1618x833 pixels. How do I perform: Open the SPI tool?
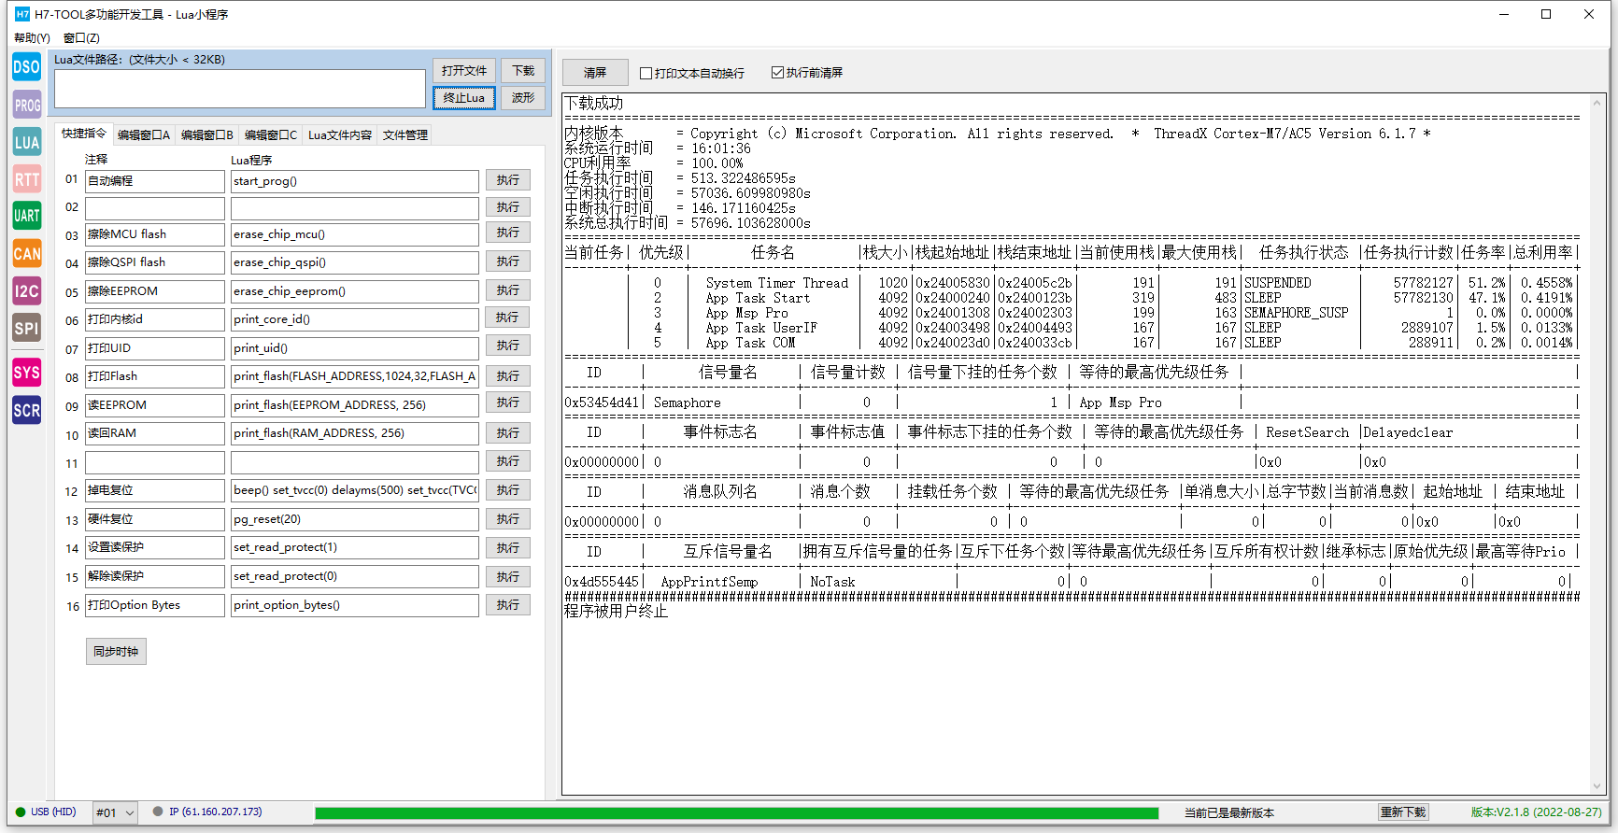[27, 328]
